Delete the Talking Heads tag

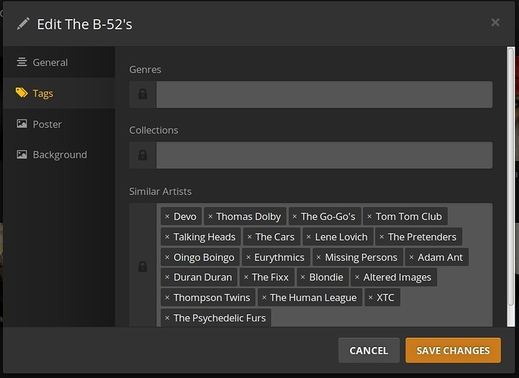[167, 237]
